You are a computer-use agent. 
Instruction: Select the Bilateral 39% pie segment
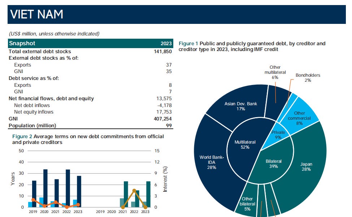(273, 164)
